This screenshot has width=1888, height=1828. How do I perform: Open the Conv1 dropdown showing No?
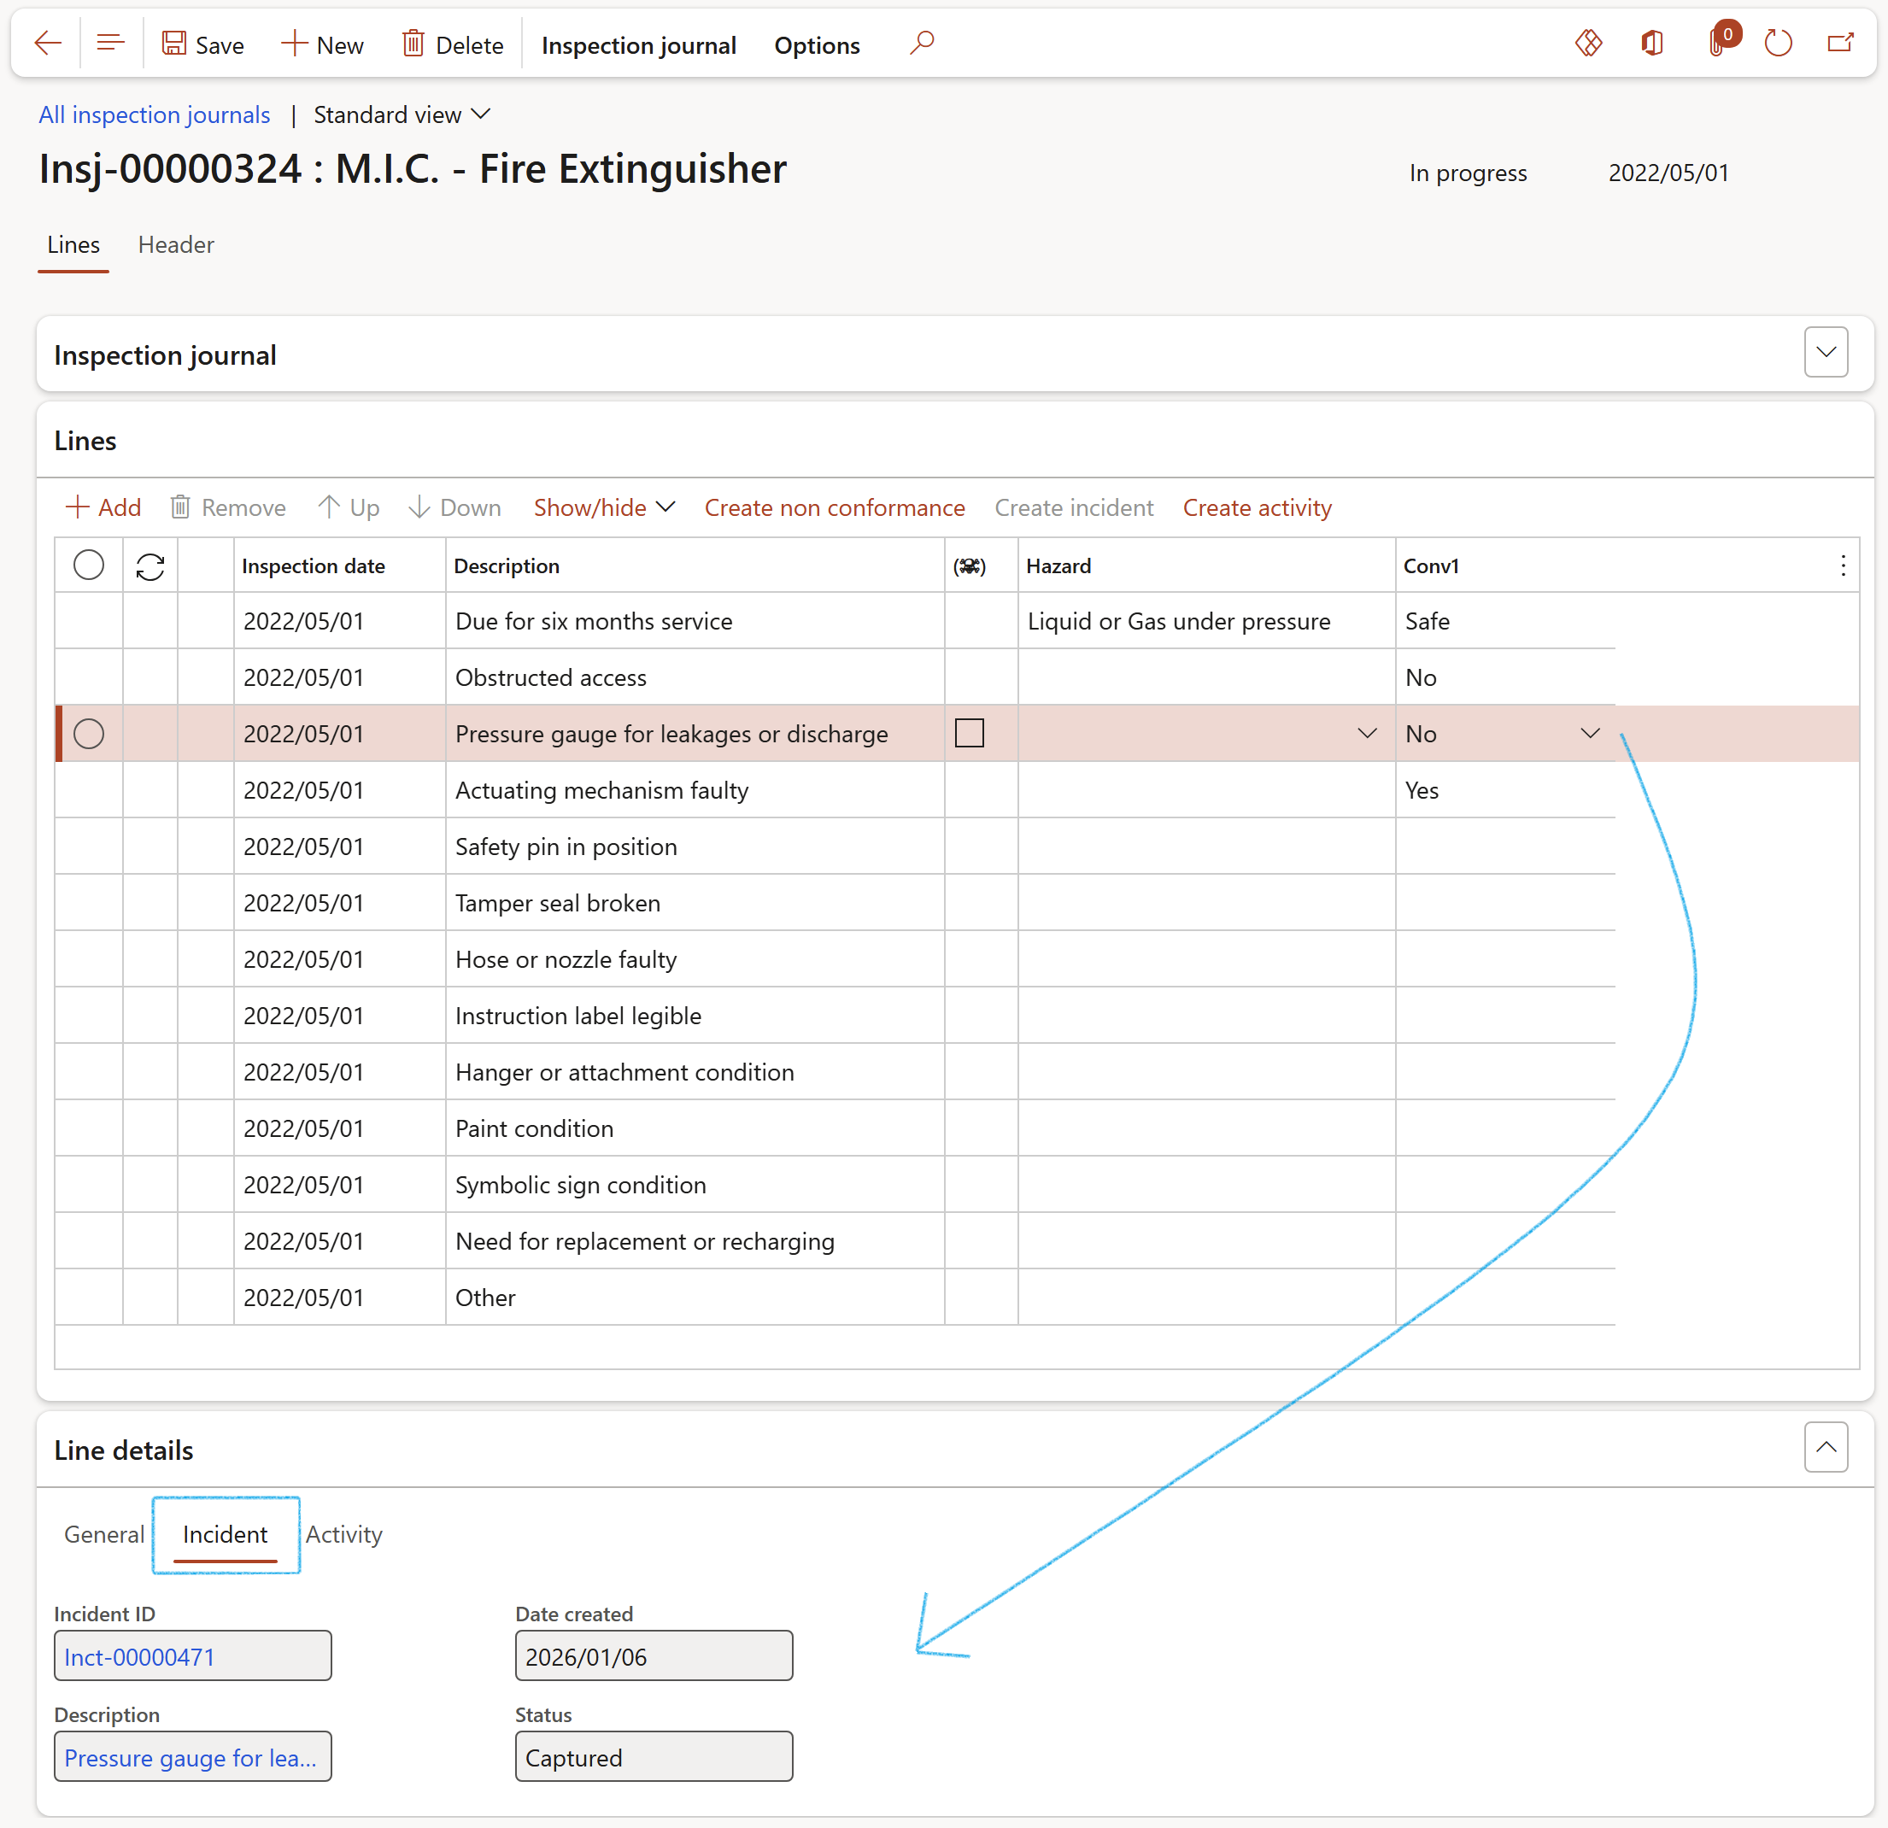(1589, 734)
